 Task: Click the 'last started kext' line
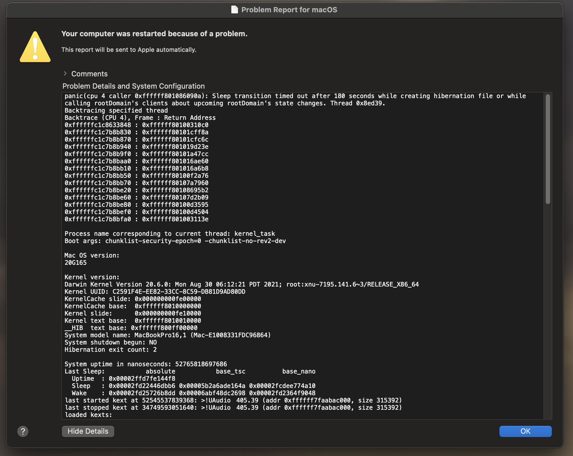point(233,400)
